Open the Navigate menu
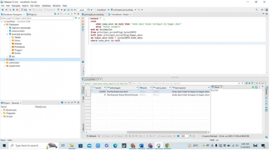The width and height of the screenshot is (276, 155). [x=16, y=6]
